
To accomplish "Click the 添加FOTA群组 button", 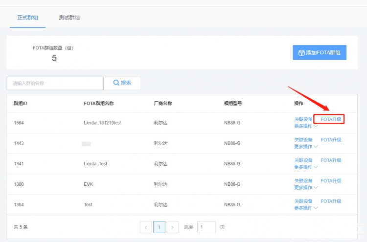I will pyautogui.click(x=320, y=52).
